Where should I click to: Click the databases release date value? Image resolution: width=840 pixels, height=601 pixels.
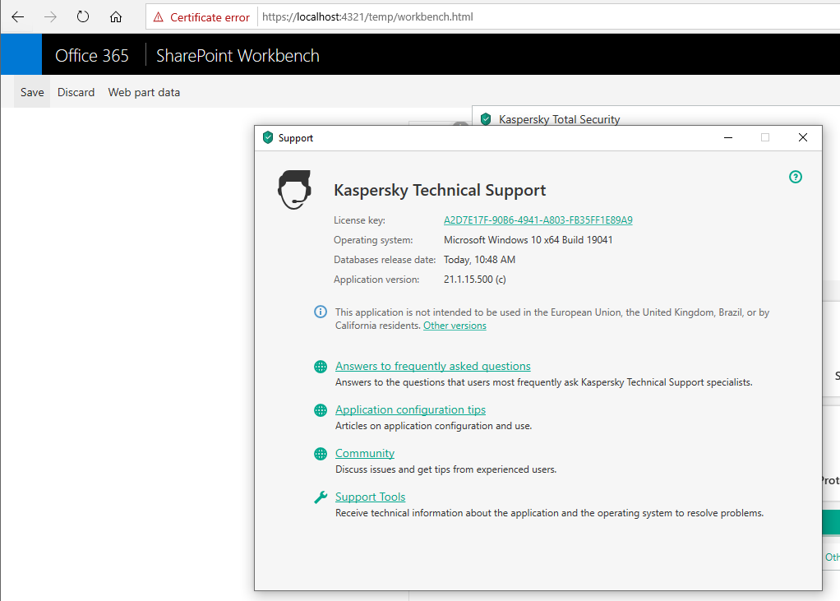[479, 260]
